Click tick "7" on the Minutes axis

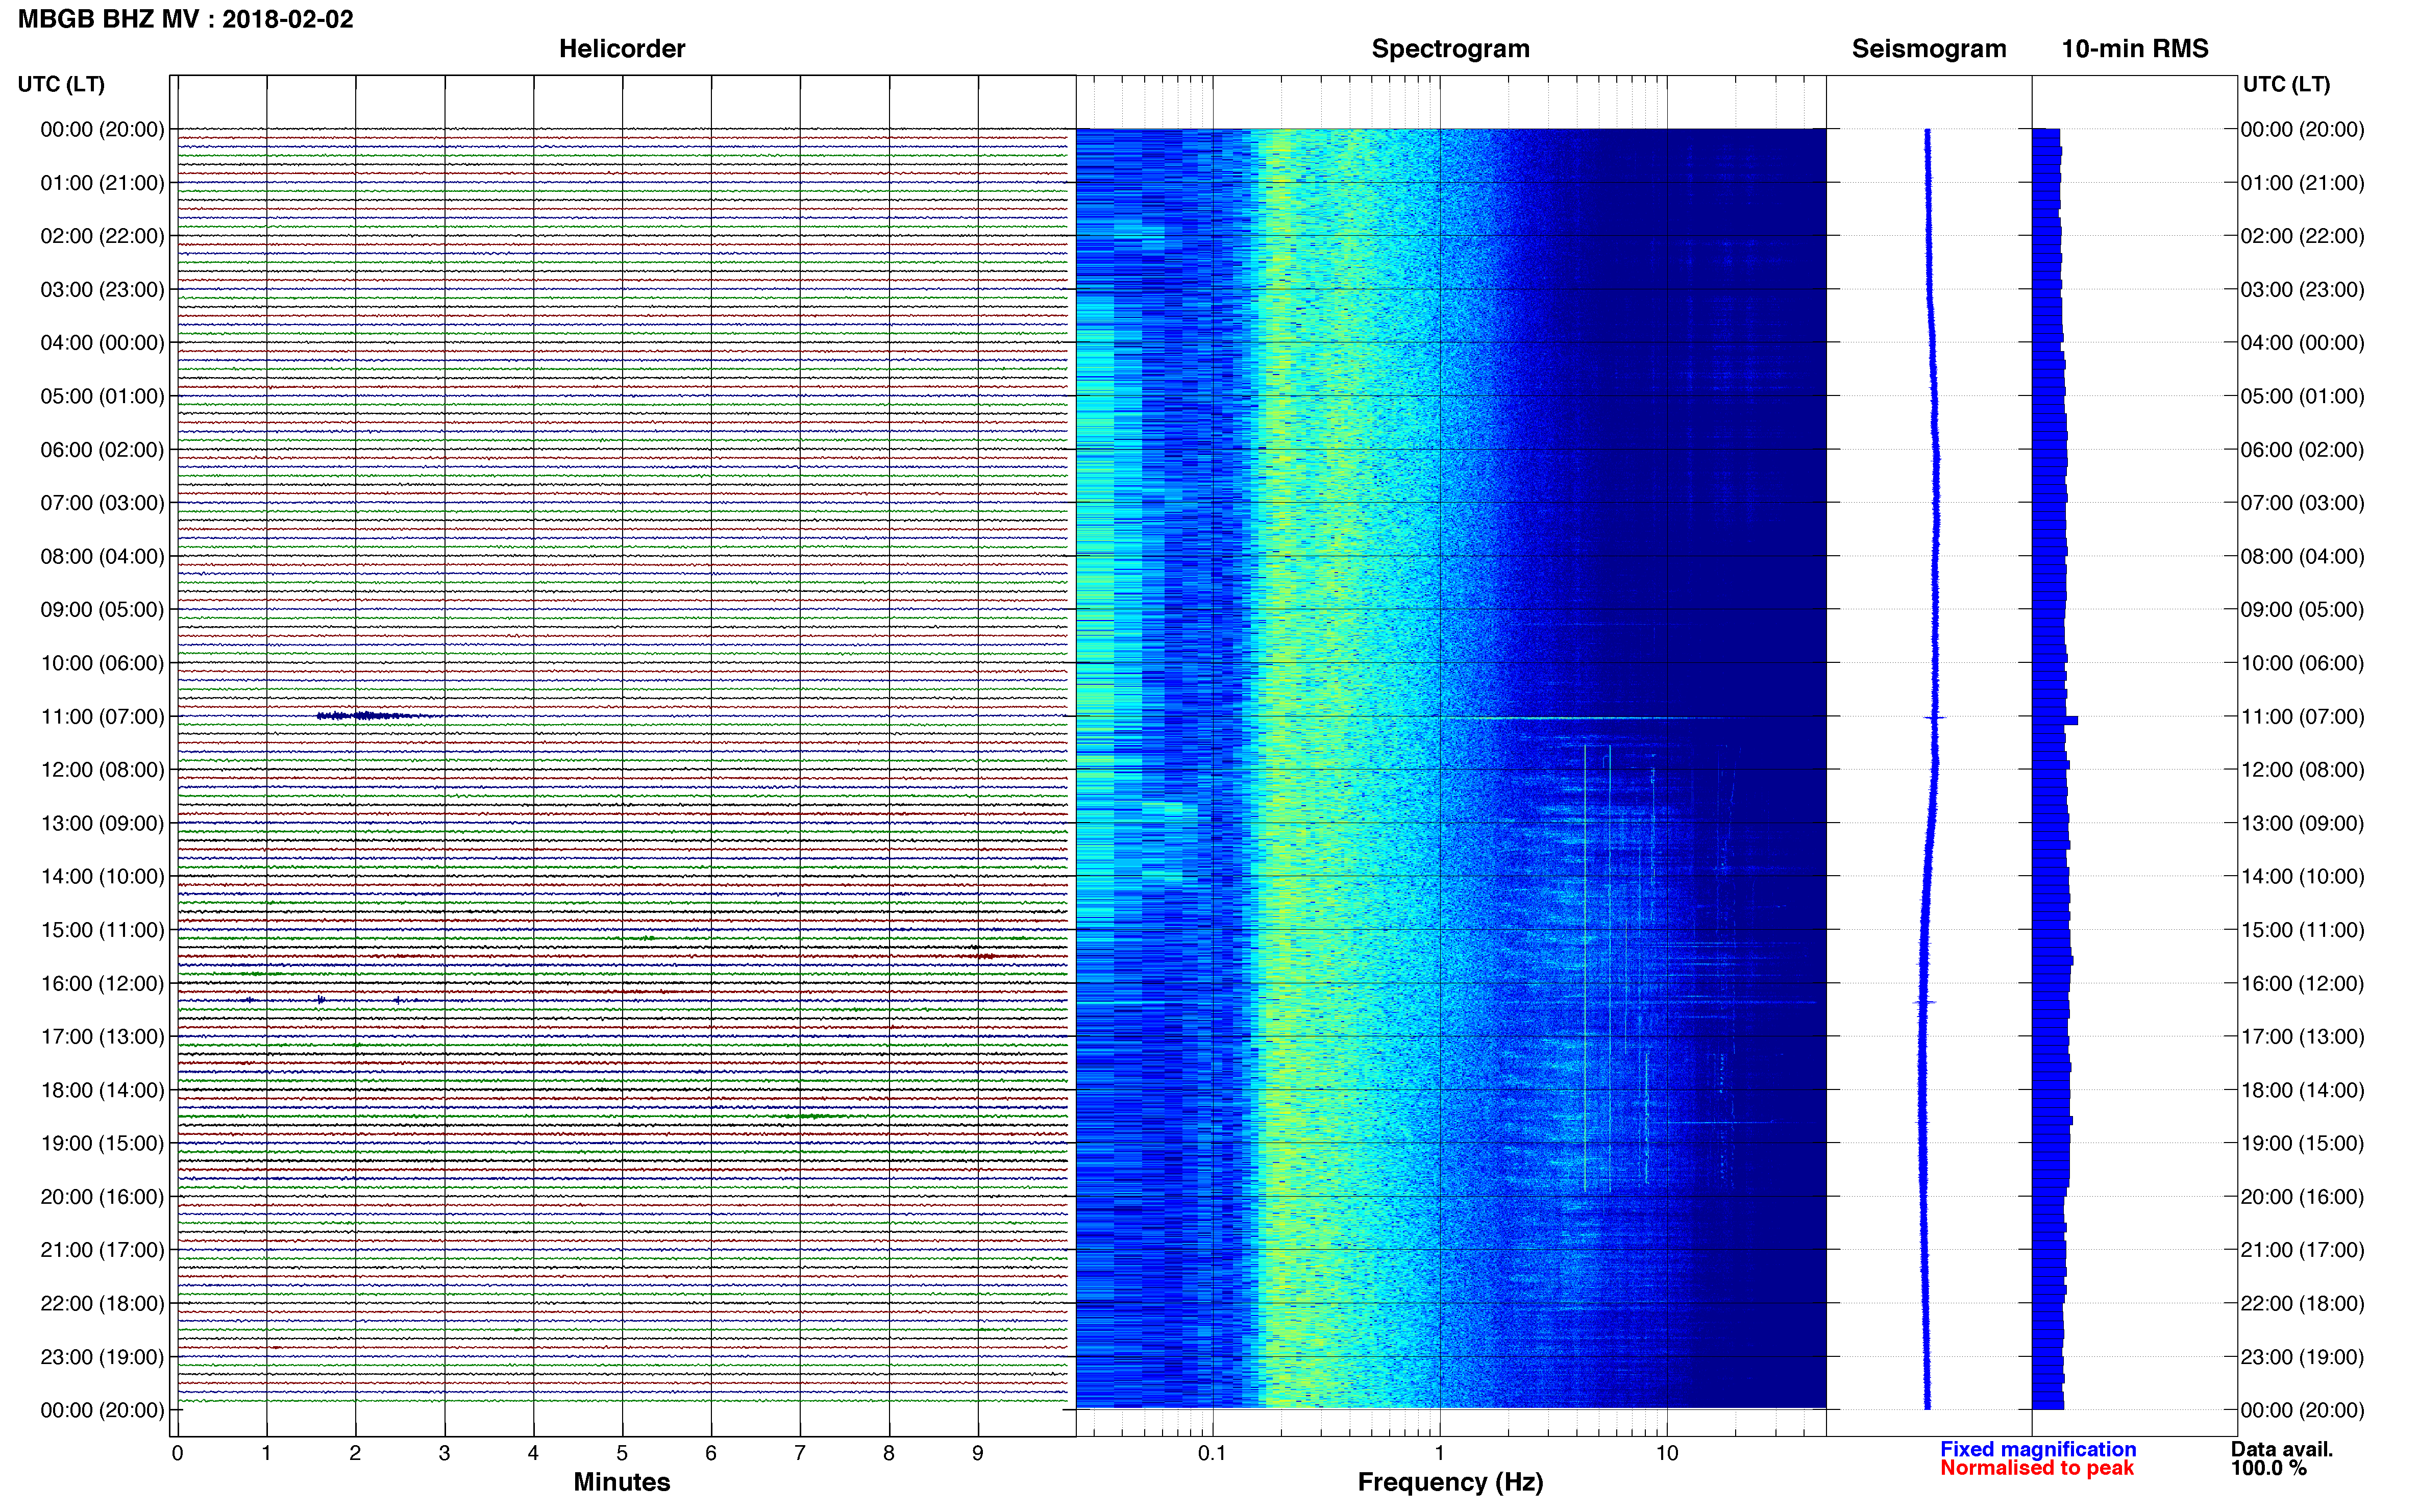(800, 1453)
